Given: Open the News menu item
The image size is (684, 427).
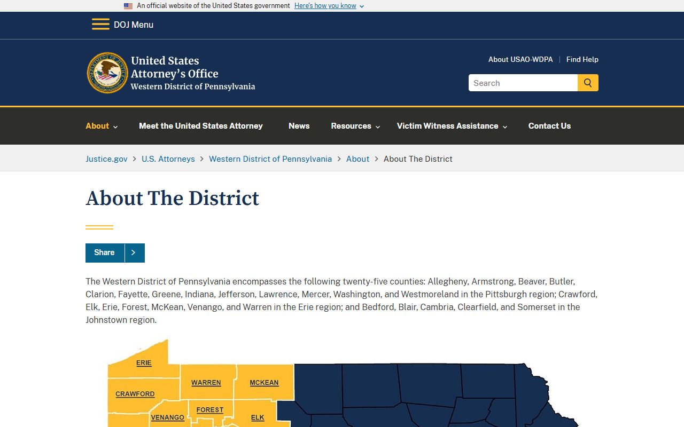Looking at the screenshot, I should 299,126.
